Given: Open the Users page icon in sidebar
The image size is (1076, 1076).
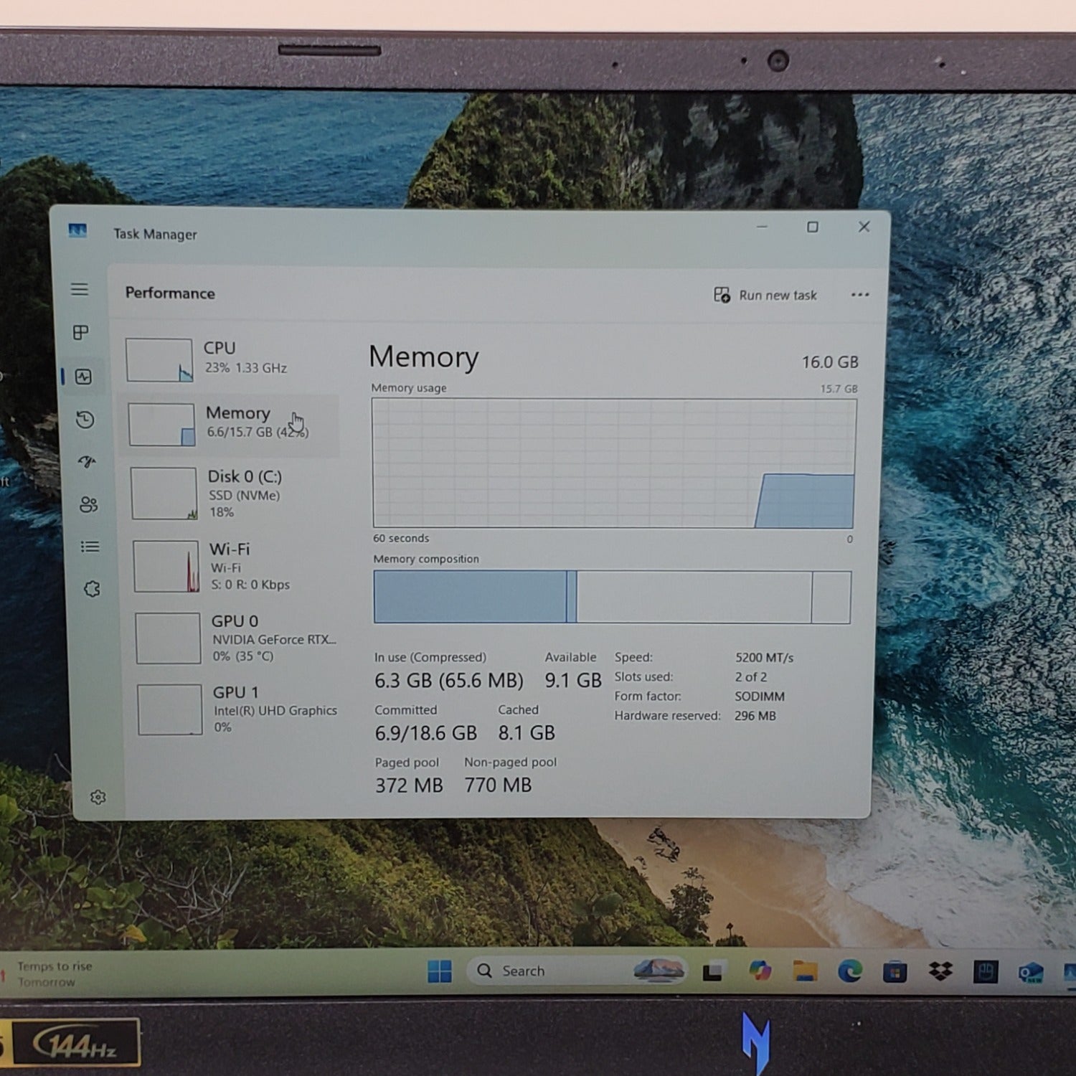Looking at the screenshot, I should coord(88,504).
